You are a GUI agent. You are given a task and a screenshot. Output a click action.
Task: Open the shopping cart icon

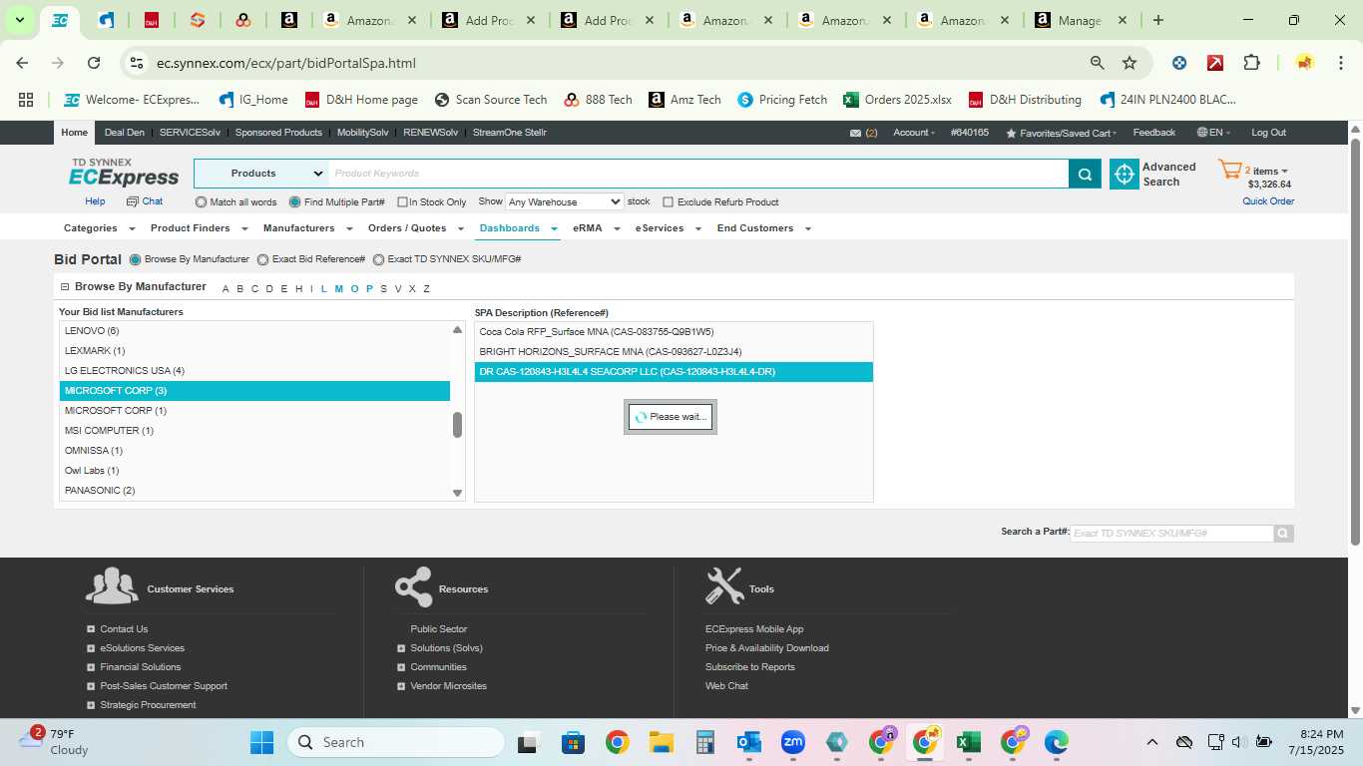coord(1229,170)
